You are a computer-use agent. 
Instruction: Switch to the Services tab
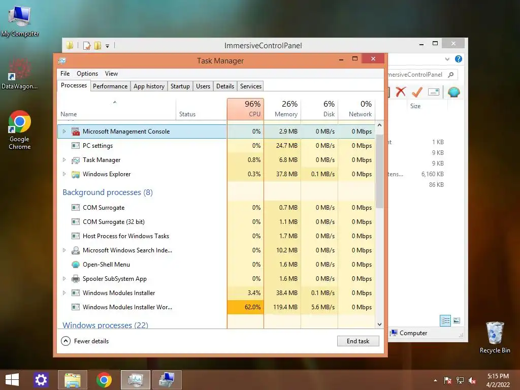click(251, 86)
